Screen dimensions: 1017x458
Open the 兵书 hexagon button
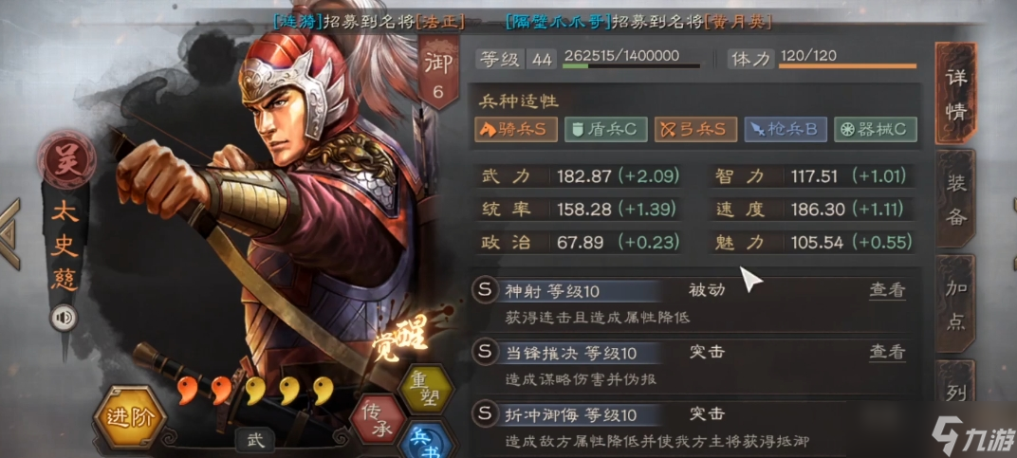[x=425, y=443]
